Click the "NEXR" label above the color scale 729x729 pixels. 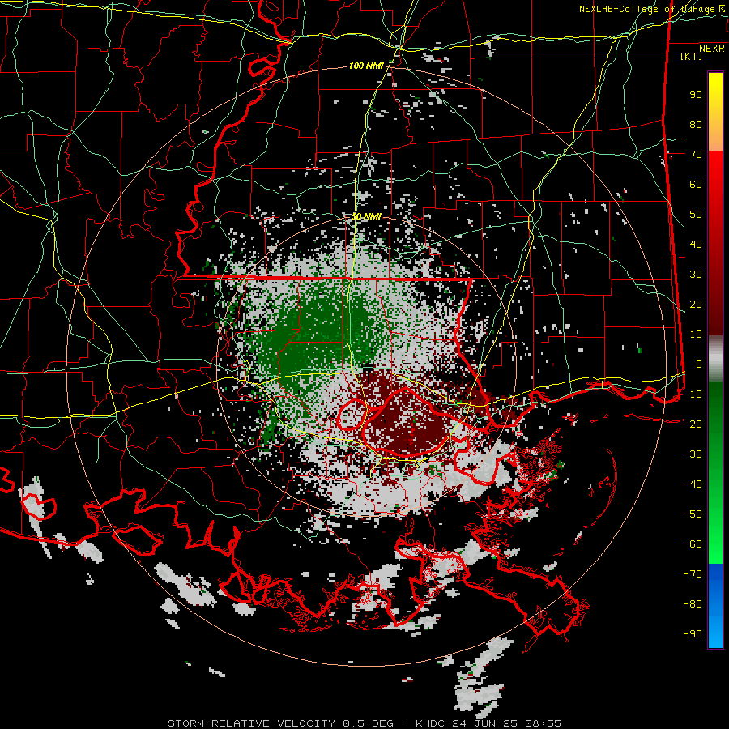pyautogui.click(x=711, y=49)
